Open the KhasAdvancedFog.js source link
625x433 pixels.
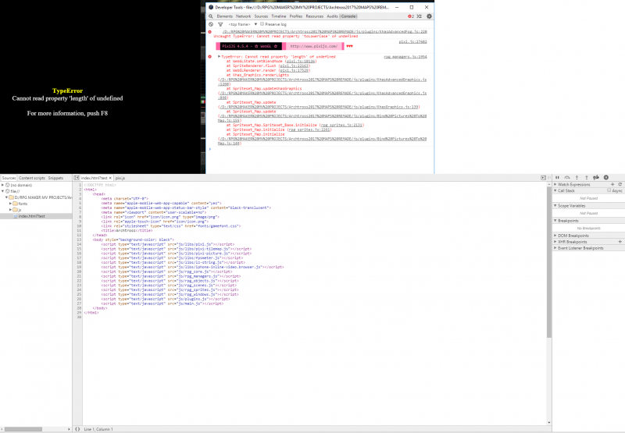click(x=324, y=31)
